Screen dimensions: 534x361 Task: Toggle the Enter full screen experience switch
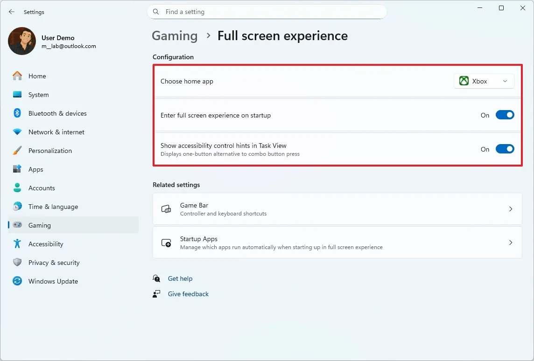[505, 115]
